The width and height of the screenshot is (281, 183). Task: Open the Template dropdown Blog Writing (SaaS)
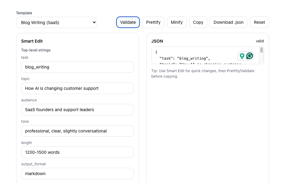click(x=57, y=23)
